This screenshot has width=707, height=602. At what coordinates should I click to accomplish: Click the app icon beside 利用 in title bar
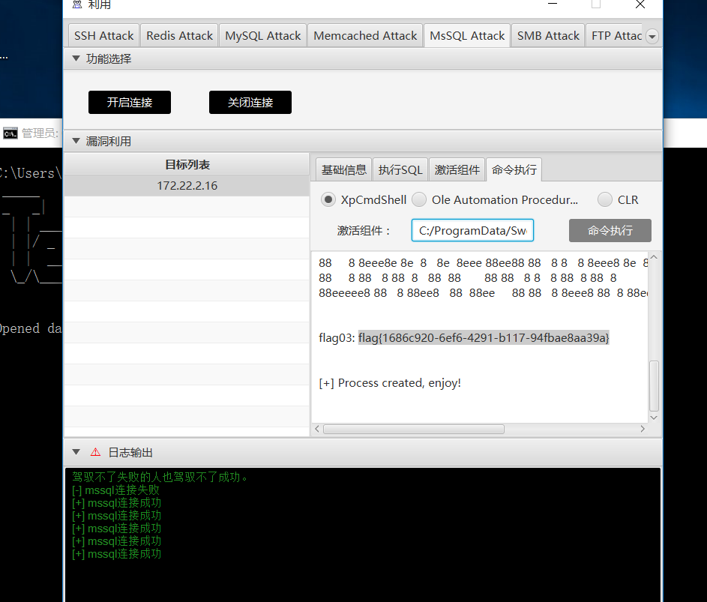click(x=77, y=4)
